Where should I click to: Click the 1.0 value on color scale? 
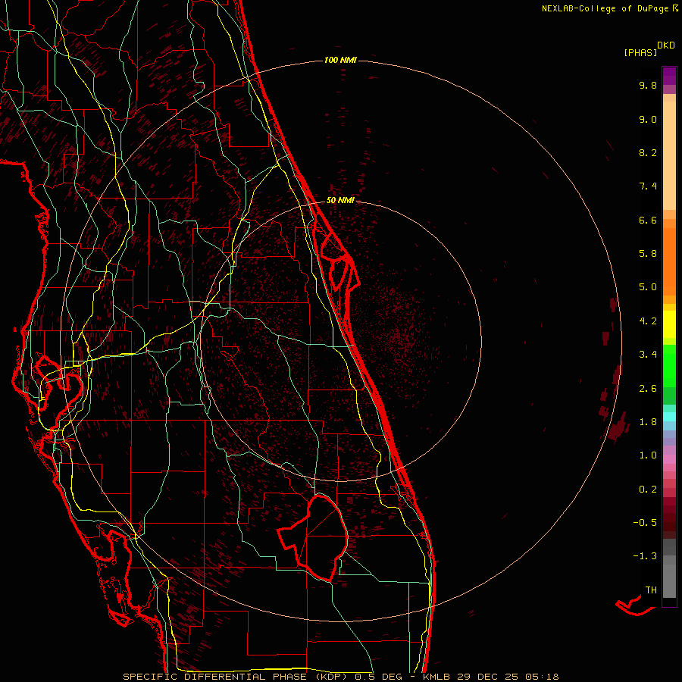648,455
